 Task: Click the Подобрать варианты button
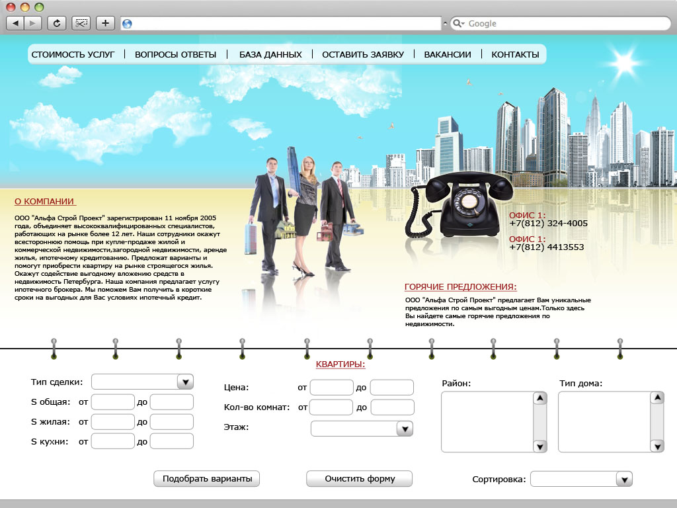(207, 479)
